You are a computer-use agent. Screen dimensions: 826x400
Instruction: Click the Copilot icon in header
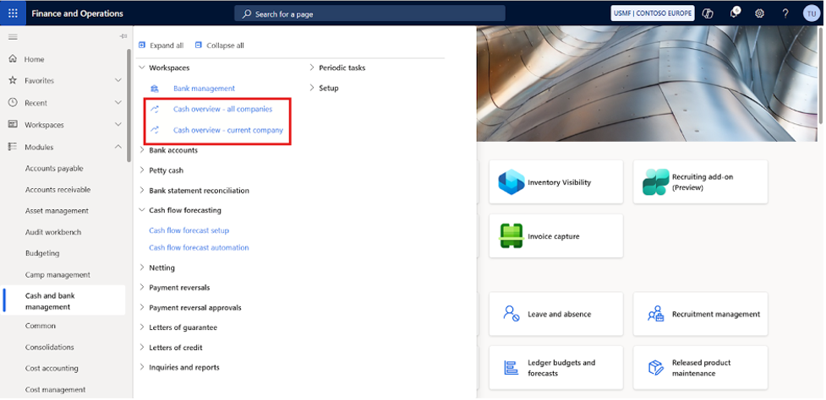(x=708, y=14)
